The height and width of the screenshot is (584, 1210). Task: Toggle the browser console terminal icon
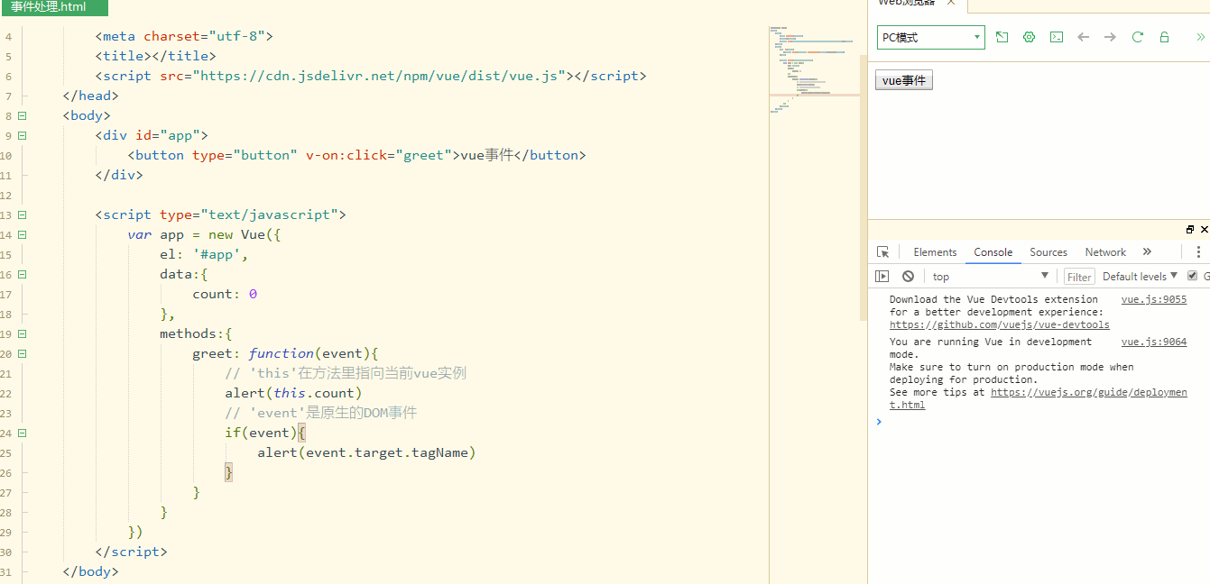tap(1056, 37)
